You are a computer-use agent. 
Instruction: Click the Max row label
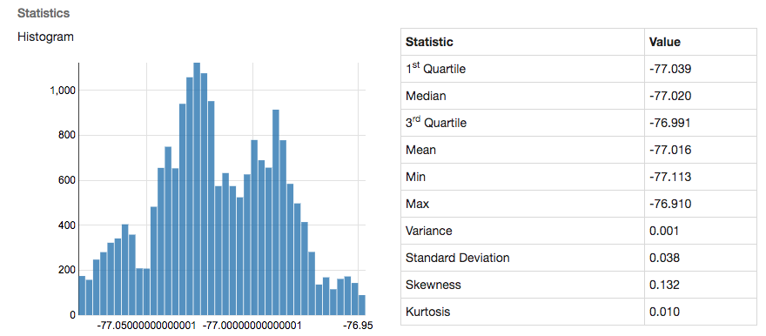tap(417, 204)
